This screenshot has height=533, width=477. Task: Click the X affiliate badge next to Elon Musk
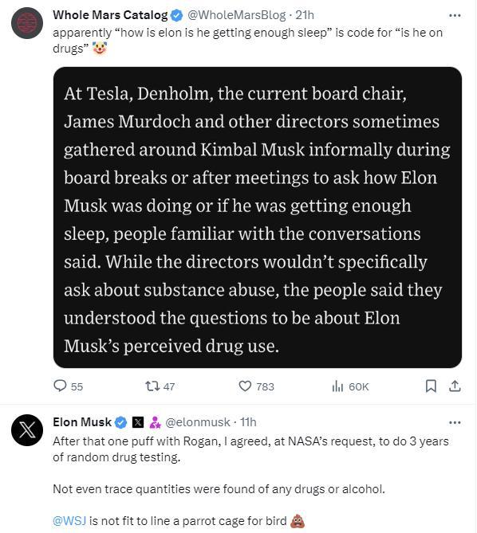137,422
